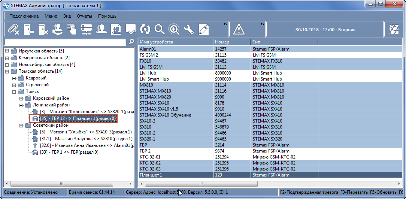Image resolution: width=406 pixels, height=199 pixels.
Task: Select Магазин Золушка tree object
Action: click(x=86, y=139)
